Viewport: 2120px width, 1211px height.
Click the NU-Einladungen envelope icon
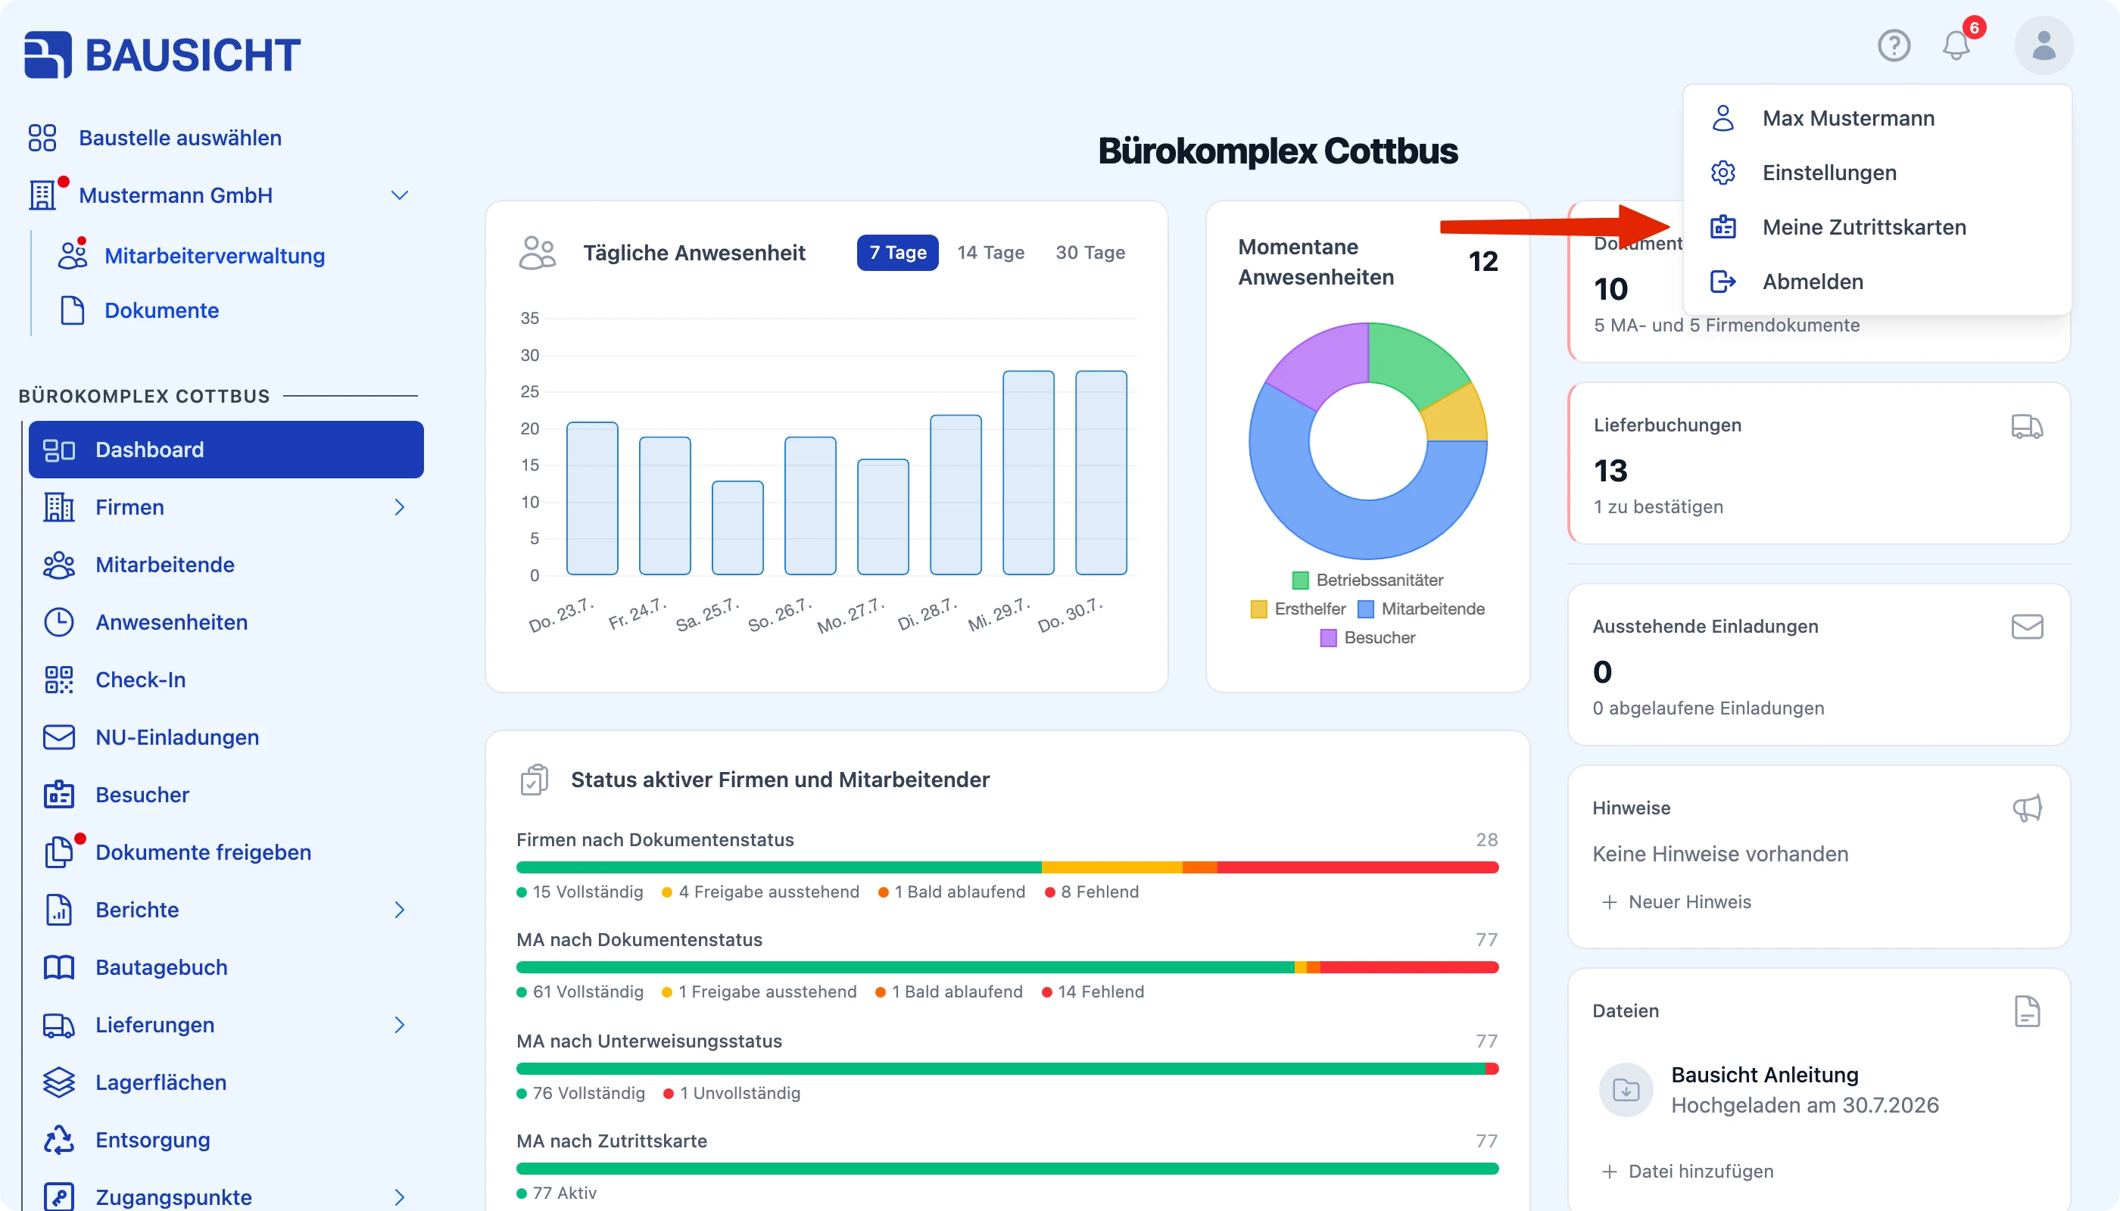coord(59,737)
